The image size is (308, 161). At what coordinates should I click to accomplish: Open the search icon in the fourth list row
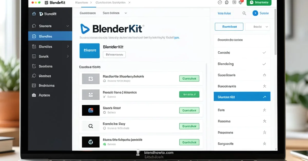[90, 126]
